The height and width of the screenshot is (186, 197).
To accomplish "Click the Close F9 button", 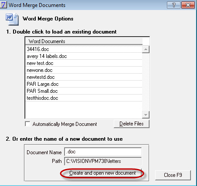I will tap(173, 175).
